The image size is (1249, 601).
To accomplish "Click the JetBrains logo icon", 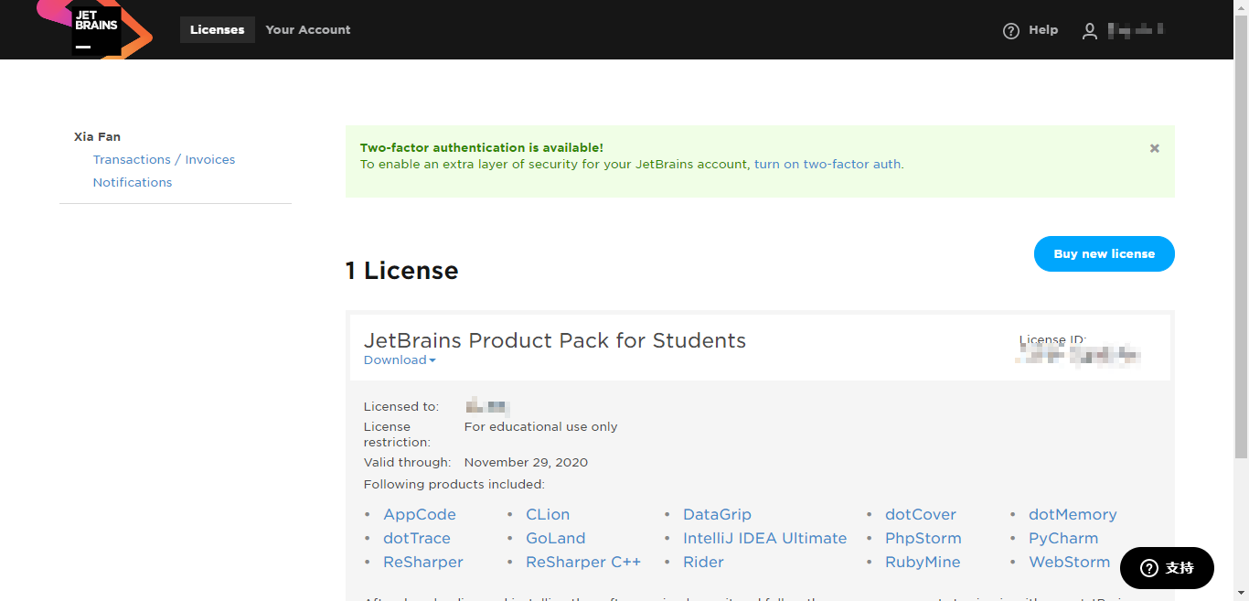I will pyautogui.click(x=95, y=29).
